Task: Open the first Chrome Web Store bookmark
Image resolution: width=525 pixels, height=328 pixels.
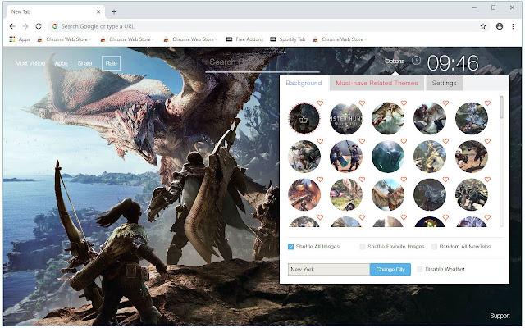Action: coord(64,39)
